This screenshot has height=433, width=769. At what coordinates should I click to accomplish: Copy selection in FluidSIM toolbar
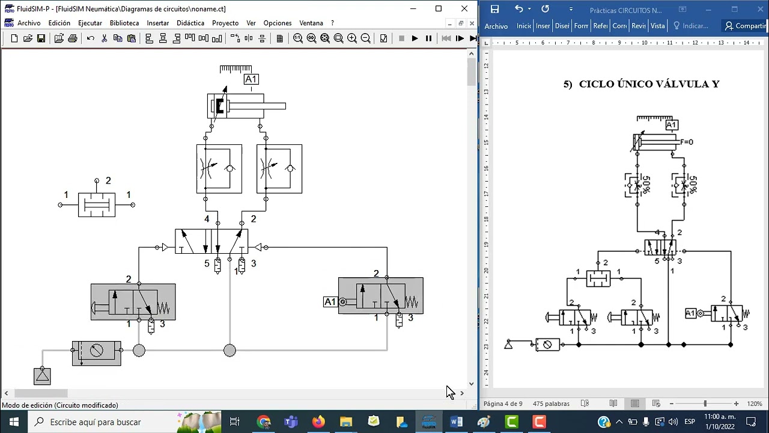coord(118,38)
